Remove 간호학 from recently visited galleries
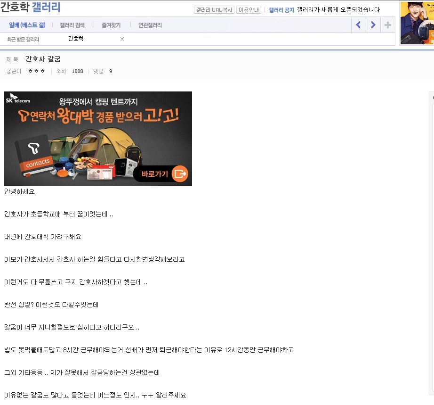 [x=122, y=39]
